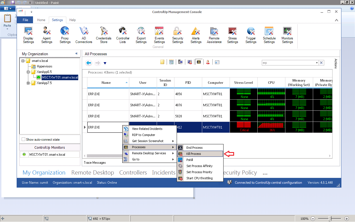The height and width of the screenshot is (222, 355).
Task: Switch to the Sessions view icon
Action: click(x=190, y=62)
